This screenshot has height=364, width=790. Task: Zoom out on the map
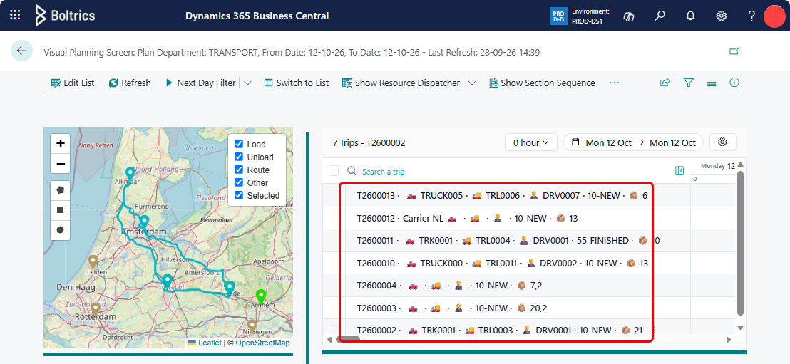click(61, 164)
